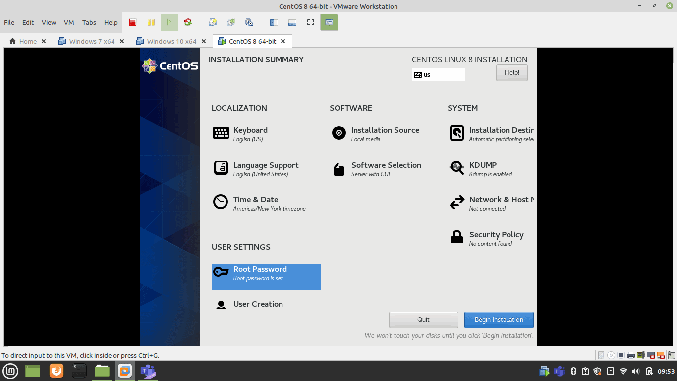
Task: Click the Quit button
Action: coord(424,320)
